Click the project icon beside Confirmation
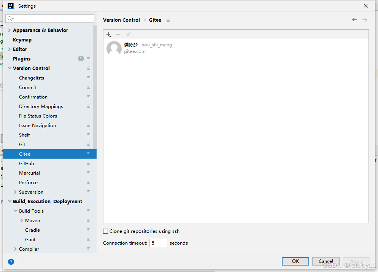Viewport: 378px width, 272px height. [89, 97]
